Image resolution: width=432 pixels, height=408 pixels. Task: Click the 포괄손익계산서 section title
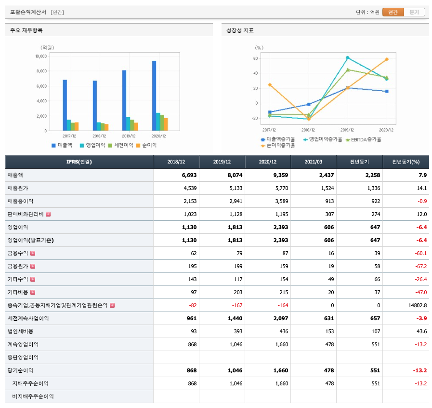point(28,12)
